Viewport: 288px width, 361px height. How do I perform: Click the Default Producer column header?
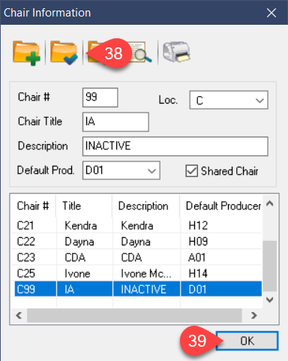coord(221,206)
